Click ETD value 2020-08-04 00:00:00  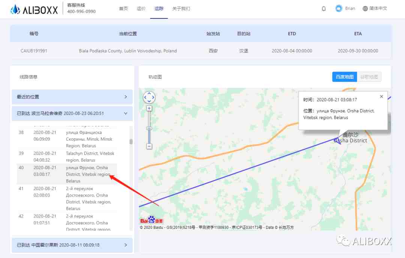(292, 51)
